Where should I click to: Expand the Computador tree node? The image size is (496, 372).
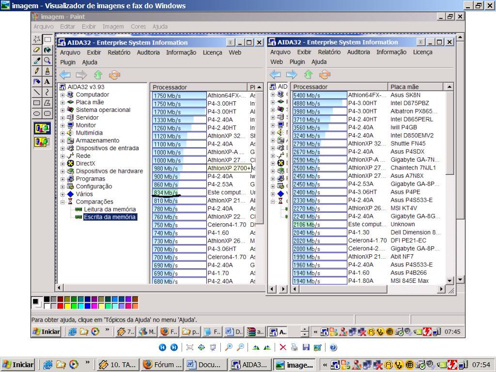pyautogui.click(x=62, y=94)
